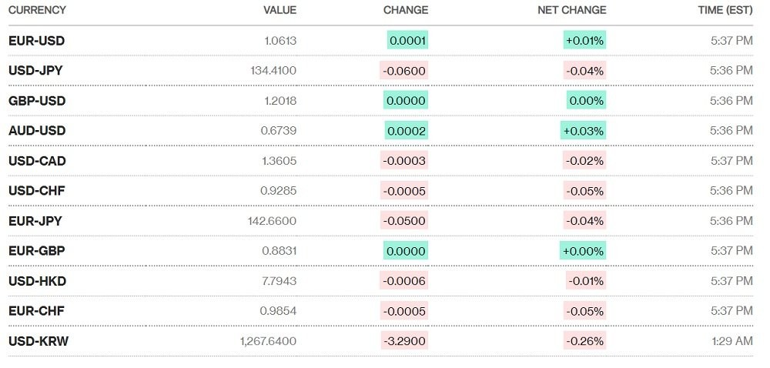Click the 1,267.6400 value for USD-KRW
770x368 pixels.
point(268,340)
